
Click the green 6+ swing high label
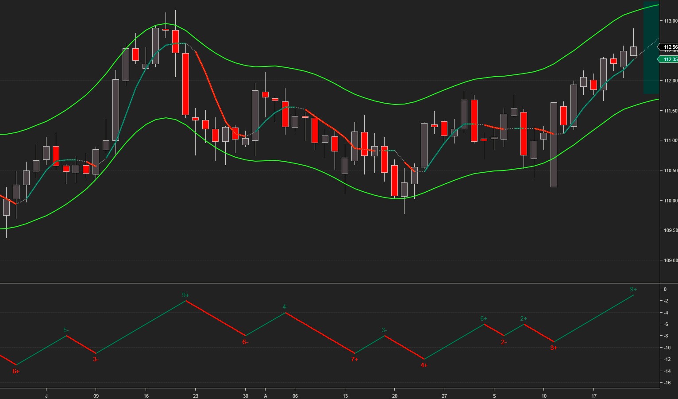pyautogui.click(x=484, y=318)
